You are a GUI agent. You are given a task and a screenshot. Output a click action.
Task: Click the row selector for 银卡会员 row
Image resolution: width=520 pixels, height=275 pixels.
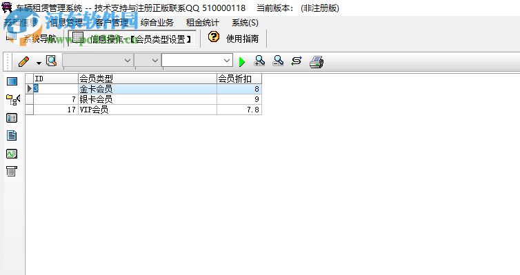[x=30, y=99]
